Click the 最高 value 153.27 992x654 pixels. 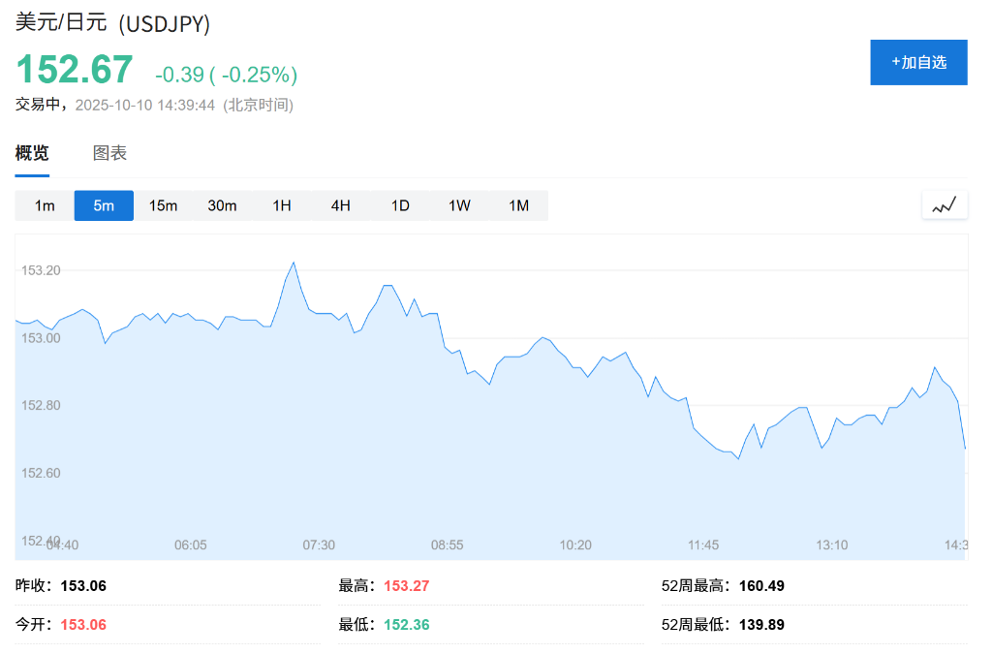click(x=406, y=586)
